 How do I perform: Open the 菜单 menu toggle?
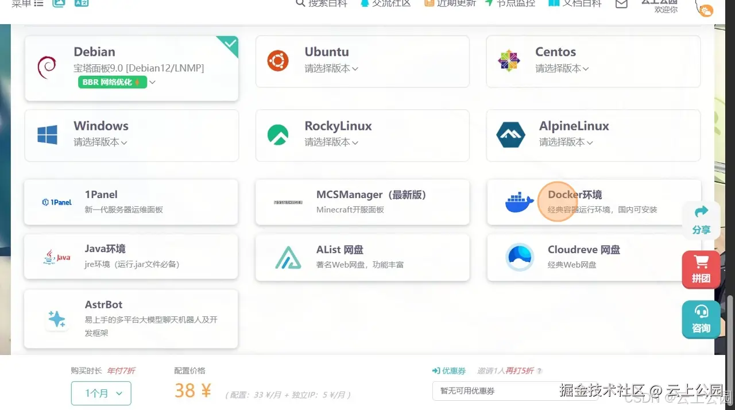28,3
